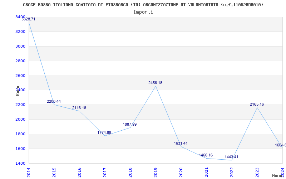
Task: Click the 'Anno' x-axis title
Action: click(x=277, y=175)
